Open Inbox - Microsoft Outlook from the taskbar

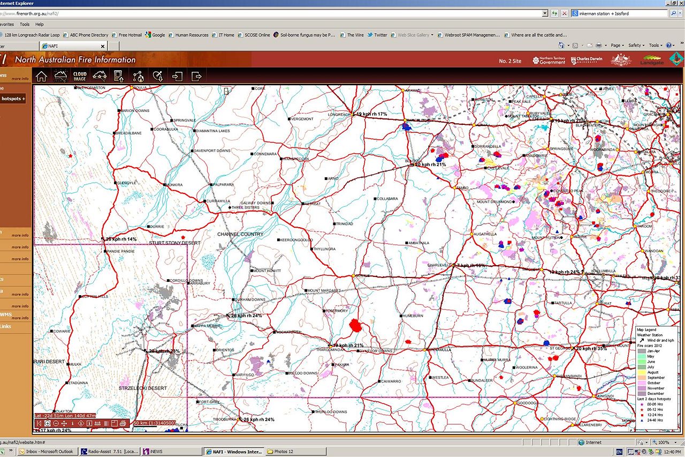tap(49, 451)
